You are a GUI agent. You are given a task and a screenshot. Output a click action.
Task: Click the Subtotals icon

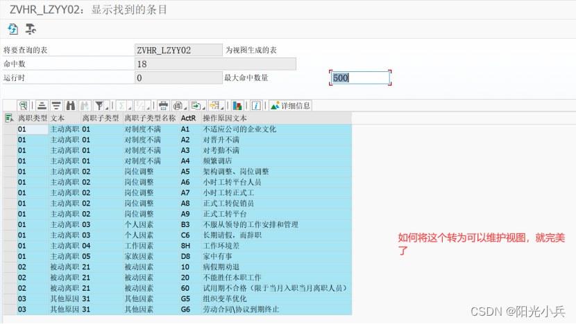tap(140, 106)
